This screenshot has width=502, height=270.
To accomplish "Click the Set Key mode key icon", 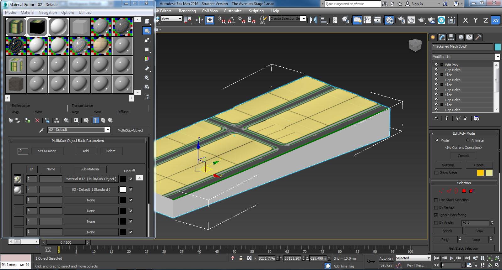I will [371, 262].
